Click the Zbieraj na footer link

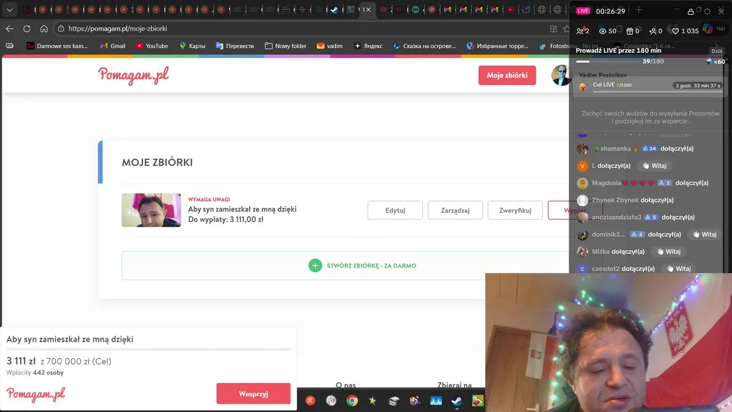[x=455, y=386]
